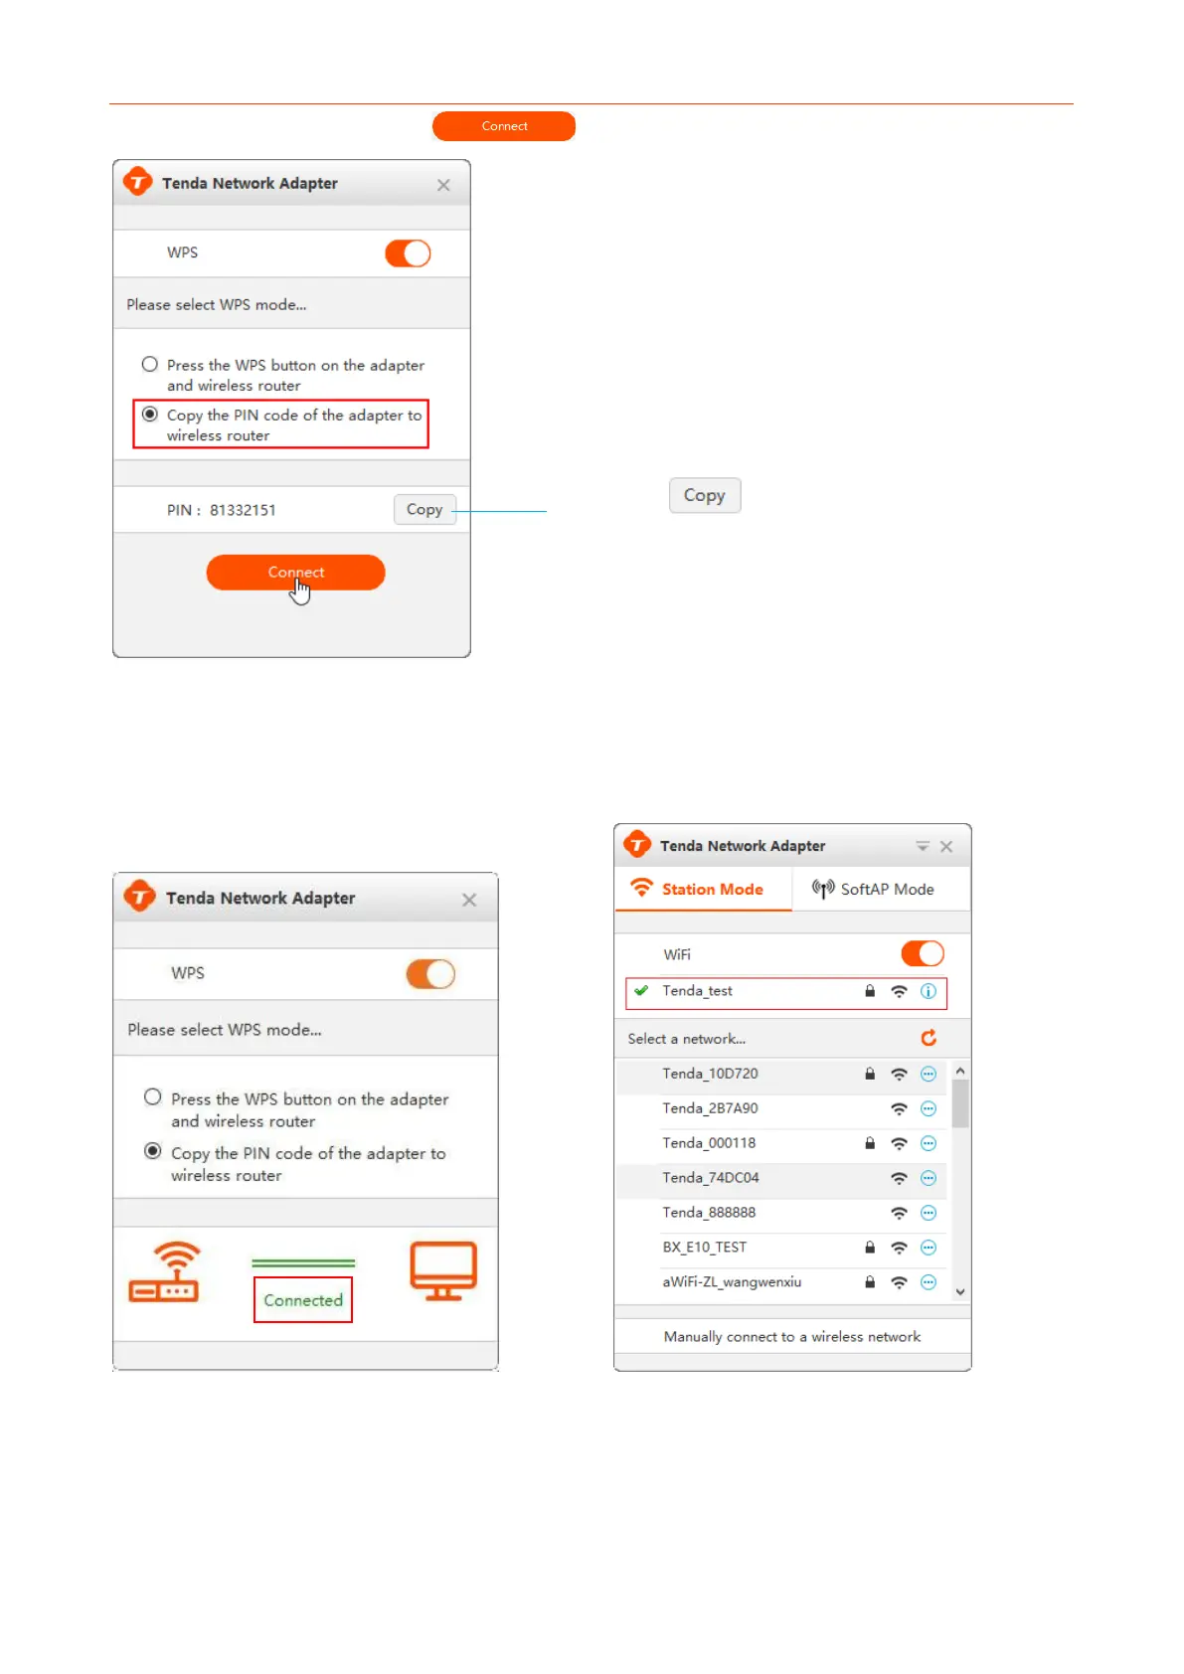Click the Tenda logo in the top WPS dialog
This screenshot has width=1184, height=1674.
click(138, 182)
